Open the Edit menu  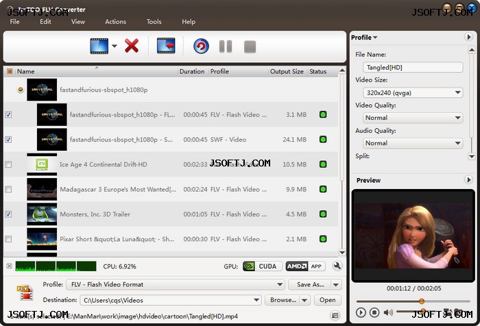coord(45,22)
